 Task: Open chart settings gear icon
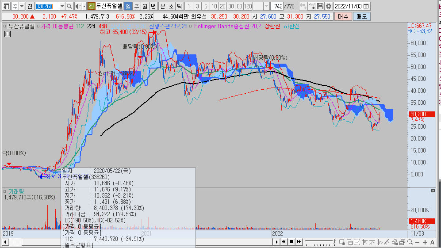328,6
